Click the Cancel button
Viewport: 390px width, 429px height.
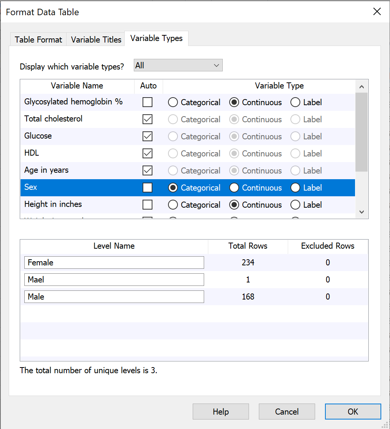coord(287,412)
